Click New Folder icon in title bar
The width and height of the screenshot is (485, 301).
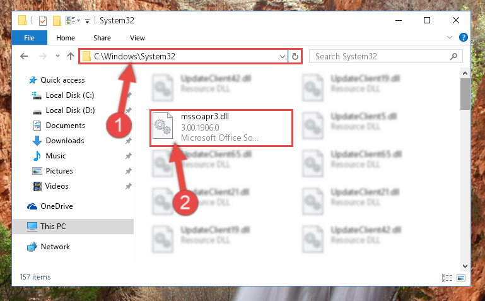pos(57,21)
